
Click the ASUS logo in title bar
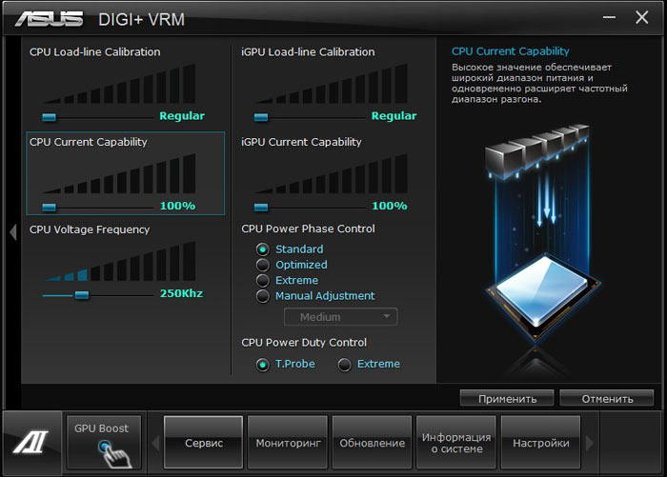click(49, 19)
